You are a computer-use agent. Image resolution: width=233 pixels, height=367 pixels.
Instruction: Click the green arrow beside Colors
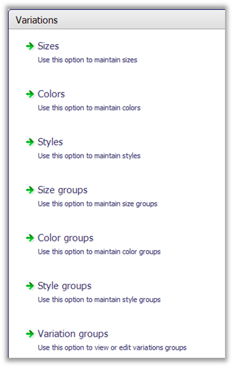pos(30,94)
